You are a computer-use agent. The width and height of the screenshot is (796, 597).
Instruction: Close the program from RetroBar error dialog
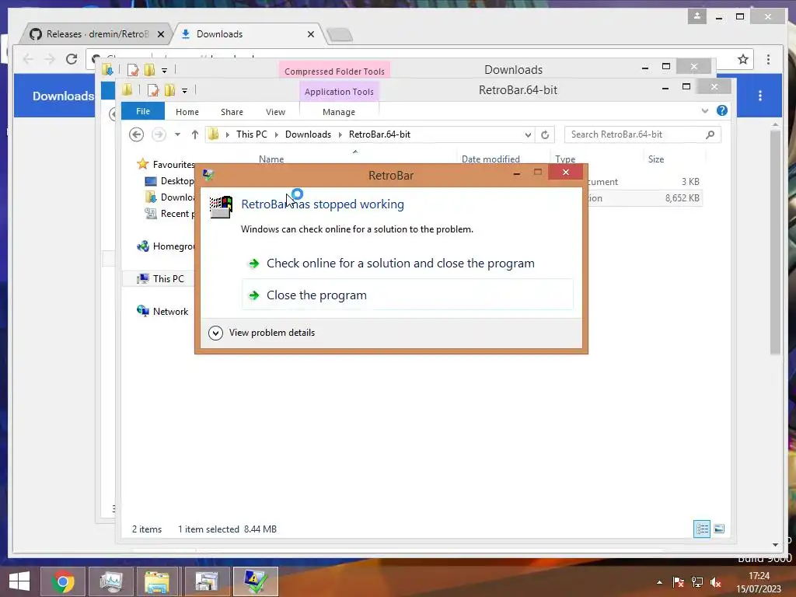coord(407,295)
